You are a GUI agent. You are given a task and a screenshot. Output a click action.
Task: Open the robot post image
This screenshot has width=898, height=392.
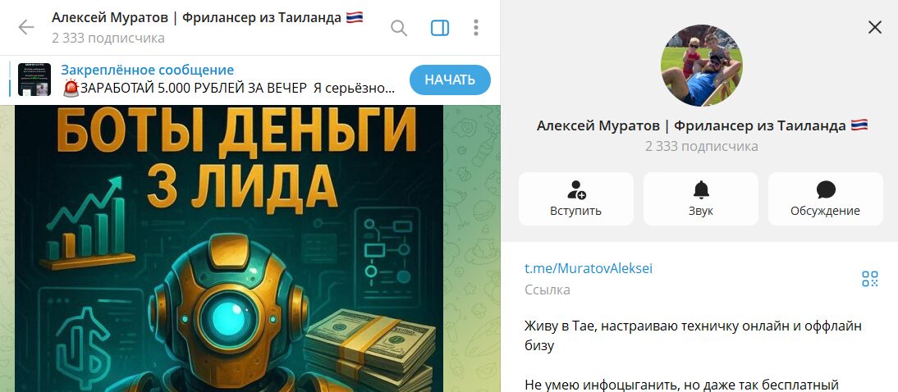tap(229, 248)
